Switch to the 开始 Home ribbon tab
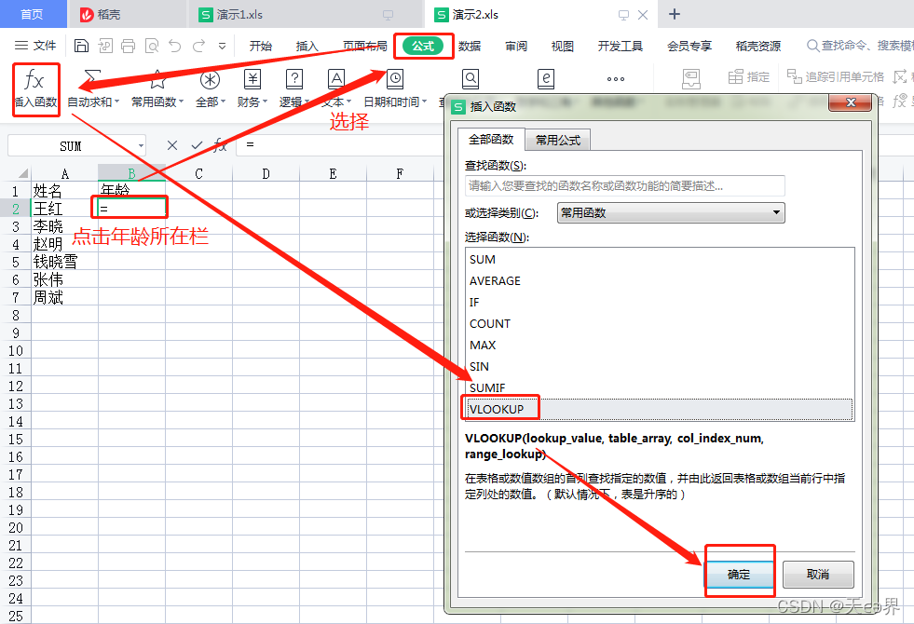The image size is (914, 624). click(261, 46)
